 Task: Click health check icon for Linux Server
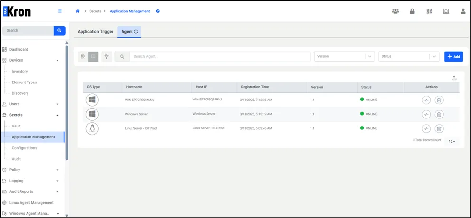pyautogui.click(x=426, y=129)
